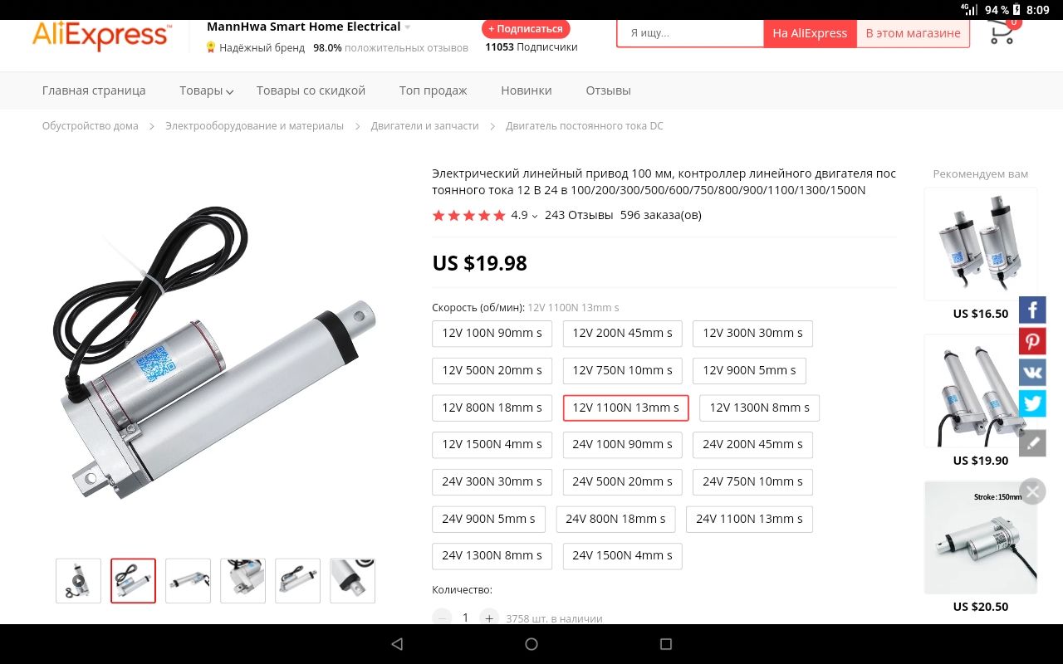Open the shopping cart icon
Screen dimensions: 1063x664
1002,33
